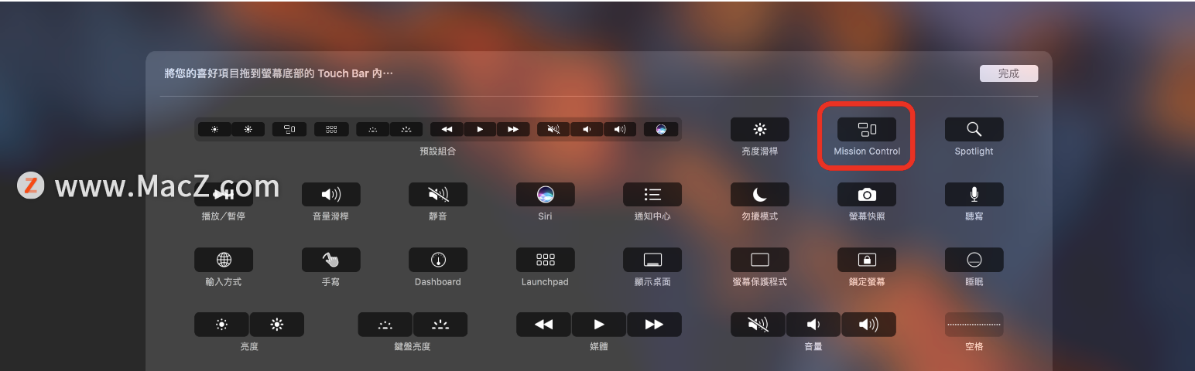Click Siri orb in the 預設組合 strip
This screenshot has height=371, width=1195.
click(x=661, y=129)
